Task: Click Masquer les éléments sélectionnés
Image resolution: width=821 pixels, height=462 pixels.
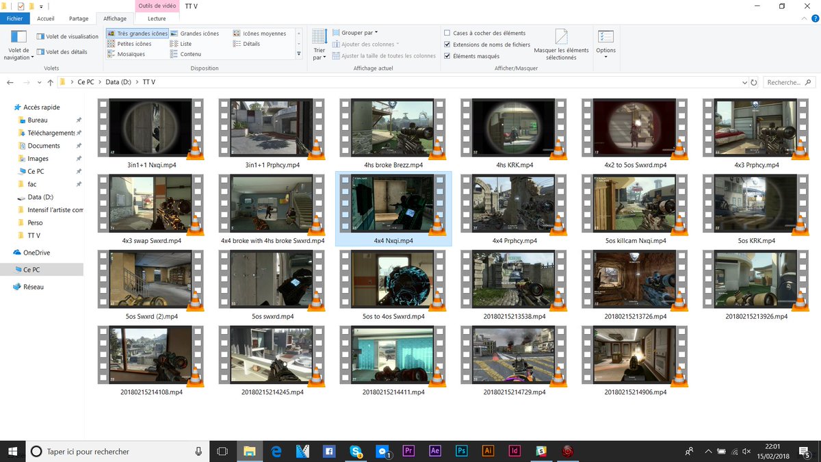Action: [x=561, y=45]
